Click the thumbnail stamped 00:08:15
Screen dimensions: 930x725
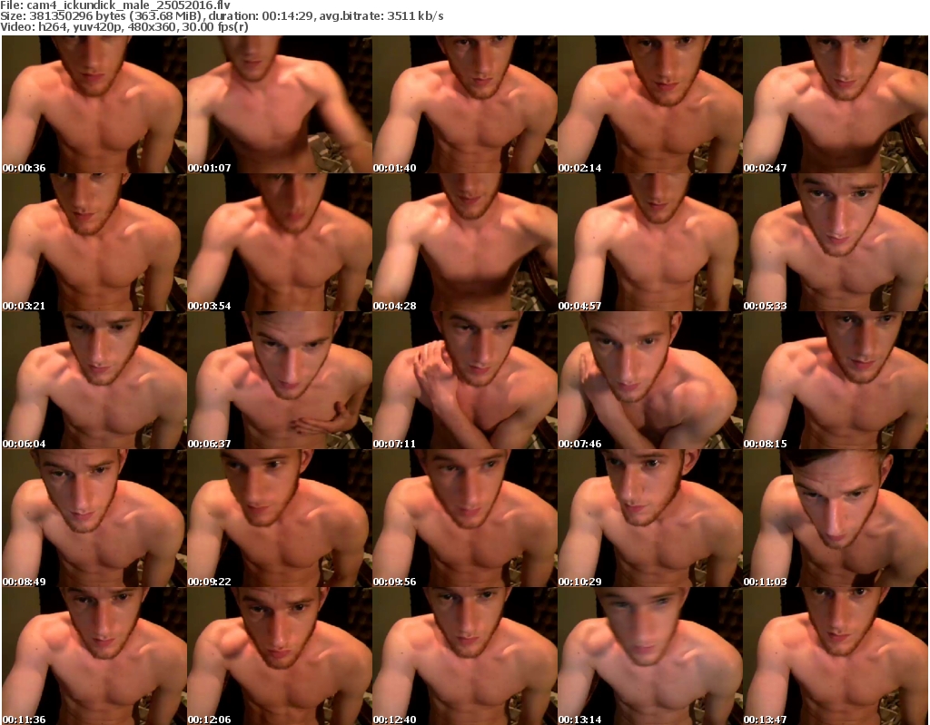(x=836, y=380)
